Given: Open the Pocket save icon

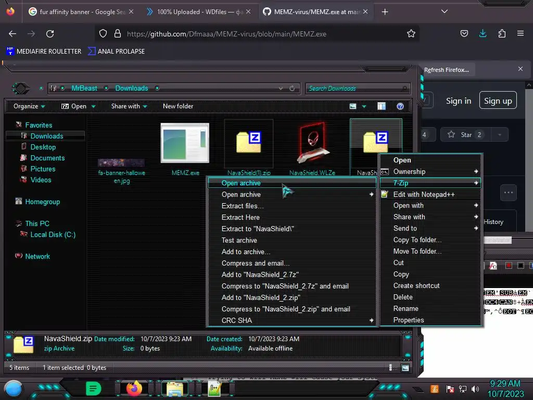Looking at the screenshot, I should coord(464,33).
